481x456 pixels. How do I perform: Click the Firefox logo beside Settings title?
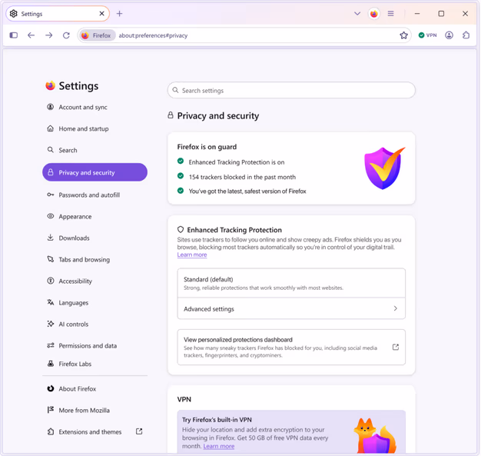point(50,85)
